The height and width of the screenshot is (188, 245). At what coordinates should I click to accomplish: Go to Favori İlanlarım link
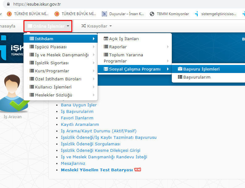(x=77, y=118)
